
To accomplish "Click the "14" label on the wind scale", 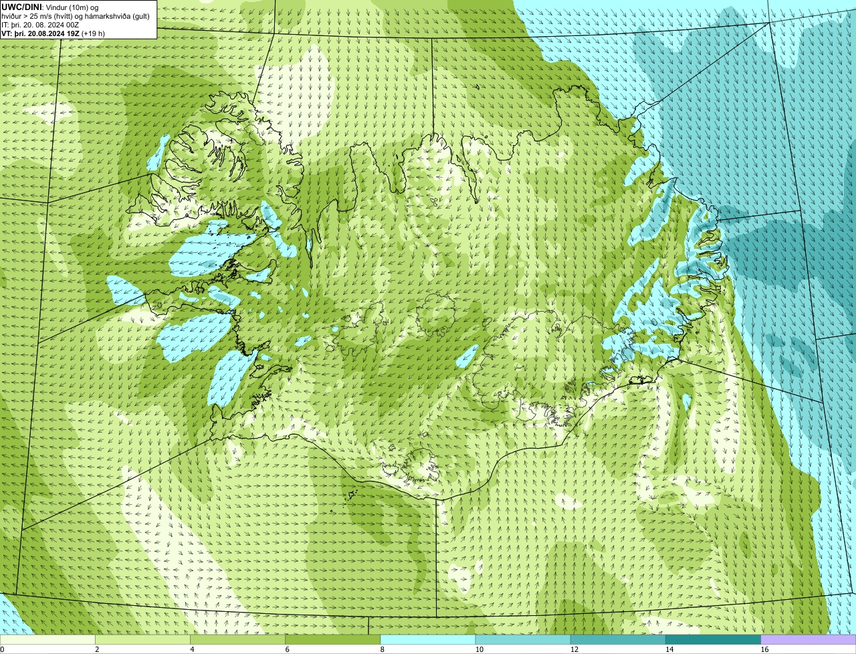I will [x=669, y=649].
